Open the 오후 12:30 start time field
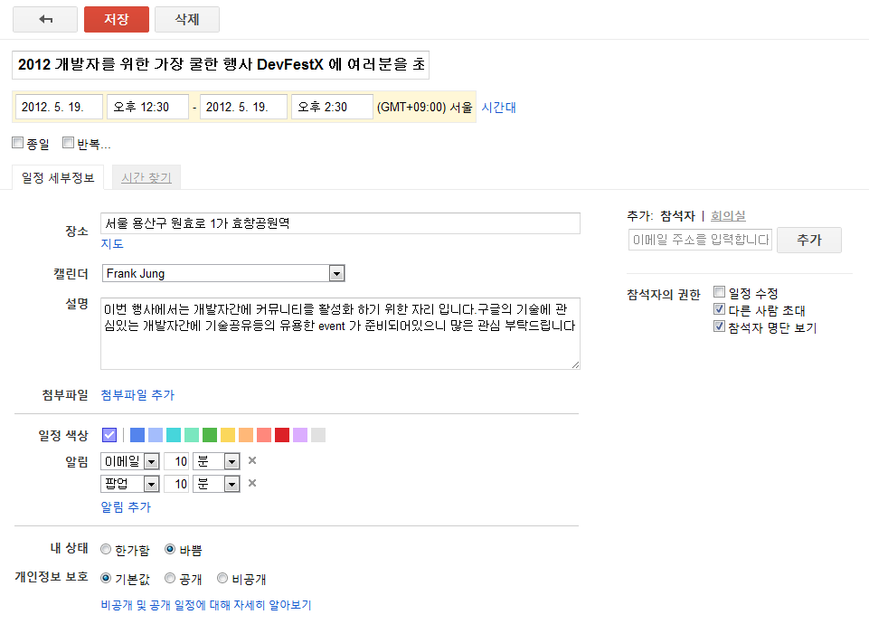Screen dimensions: 869x624 pos(147,107)
